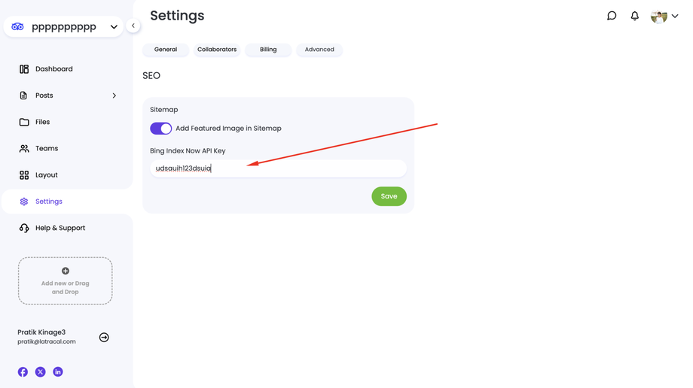Screen dimensions: 693x388
Task: Open Help & Support page
Action: pos(60,228)
